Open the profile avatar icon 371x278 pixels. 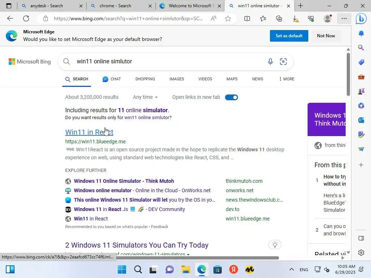pos(328,18)
